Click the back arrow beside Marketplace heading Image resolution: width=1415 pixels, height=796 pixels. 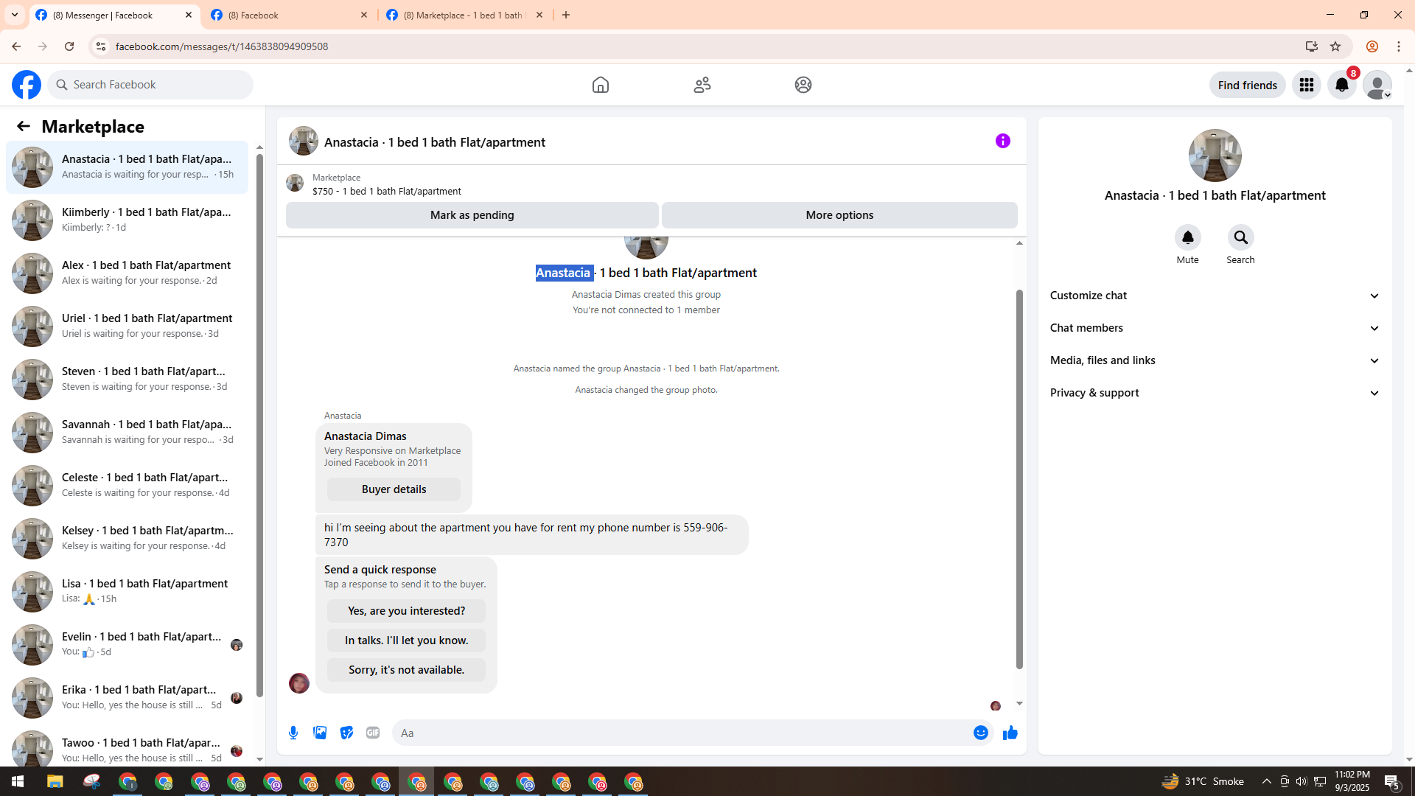[24, 126]
